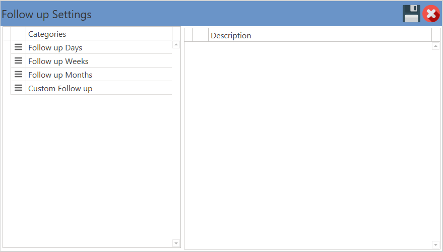This screenshot has width=443, height=252.
Task: Select the Custom Follow up category
Action: [x=99, y=88]
